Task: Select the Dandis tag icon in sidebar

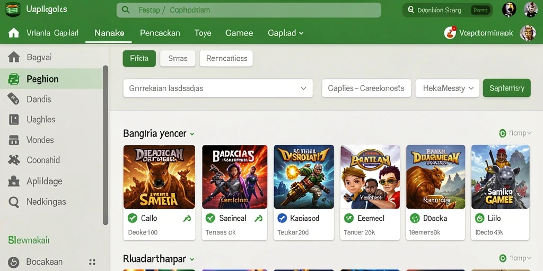Action: click(13, 99)
